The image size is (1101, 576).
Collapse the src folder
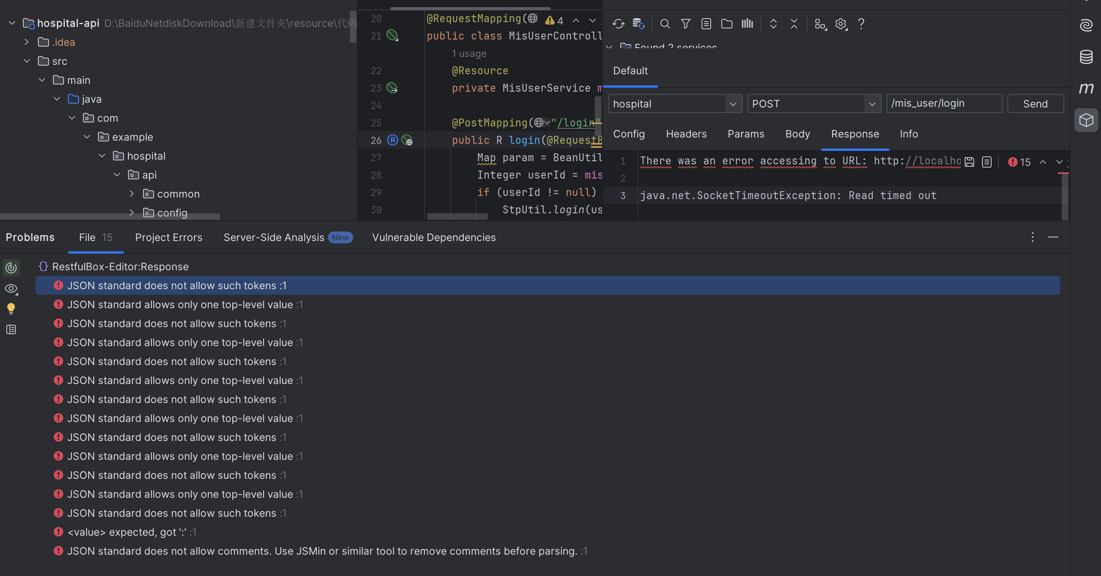pos(27,61)
